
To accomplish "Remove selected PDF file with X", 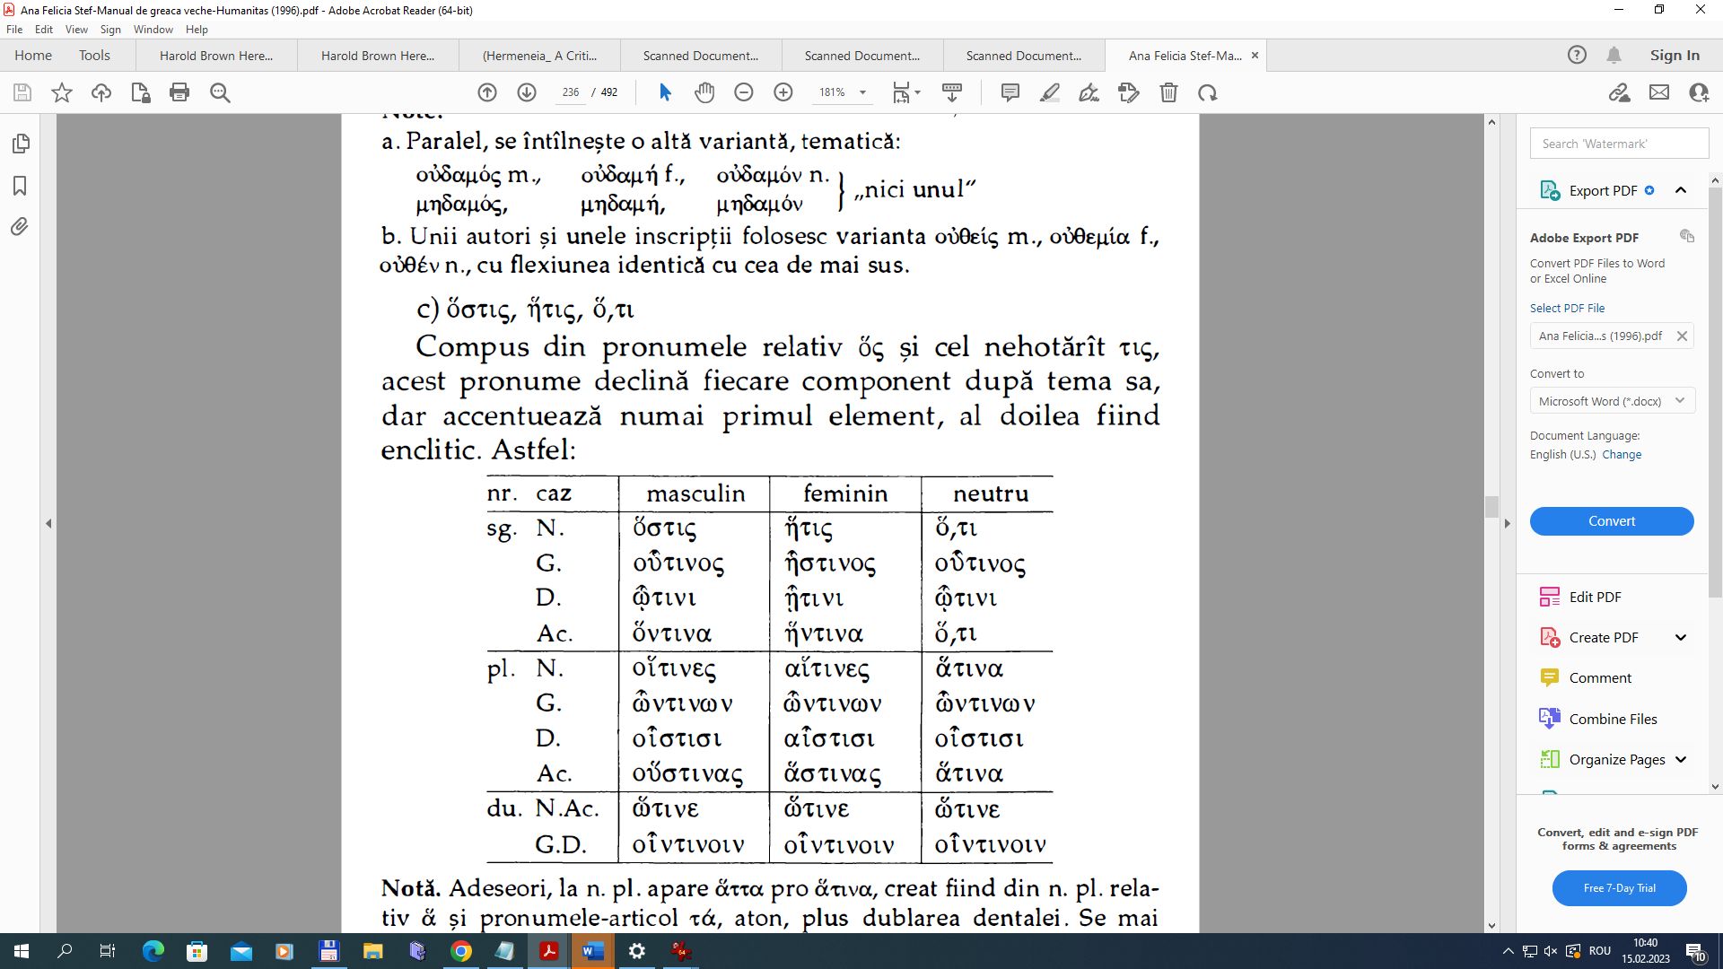I will (1682, 336).
